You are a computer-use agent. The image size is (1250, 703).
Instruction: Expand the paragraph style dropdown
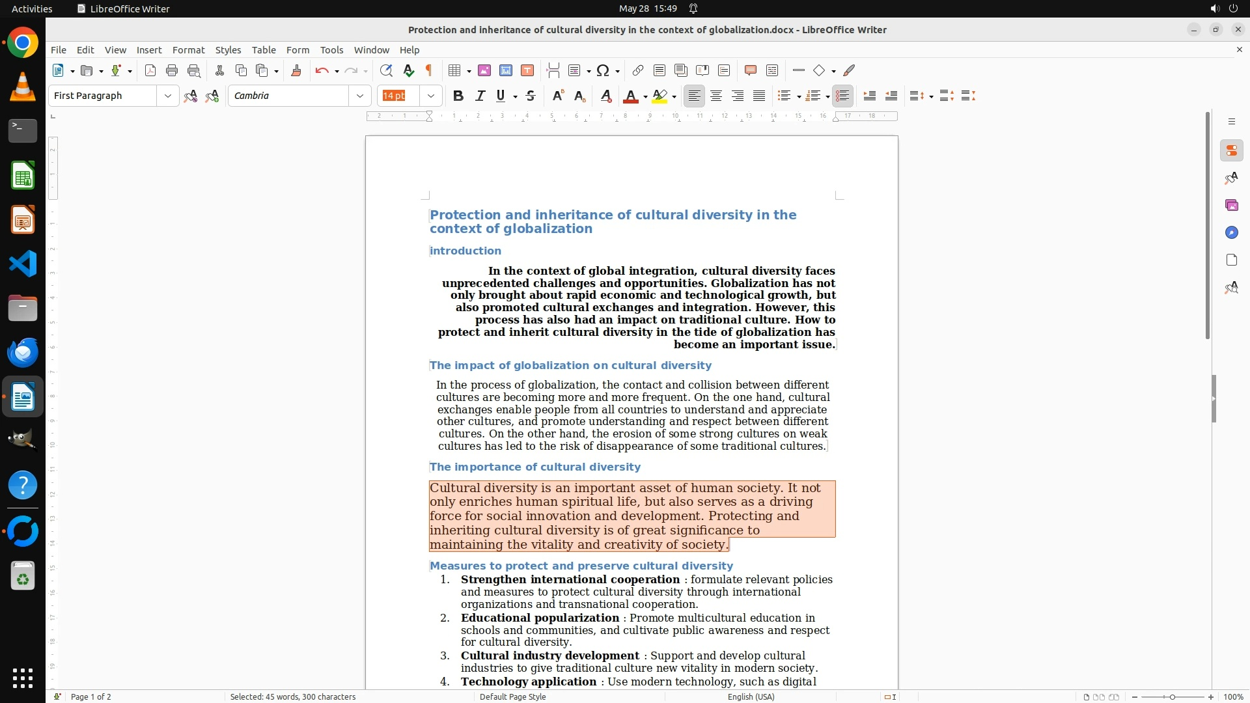click(168, 96)
